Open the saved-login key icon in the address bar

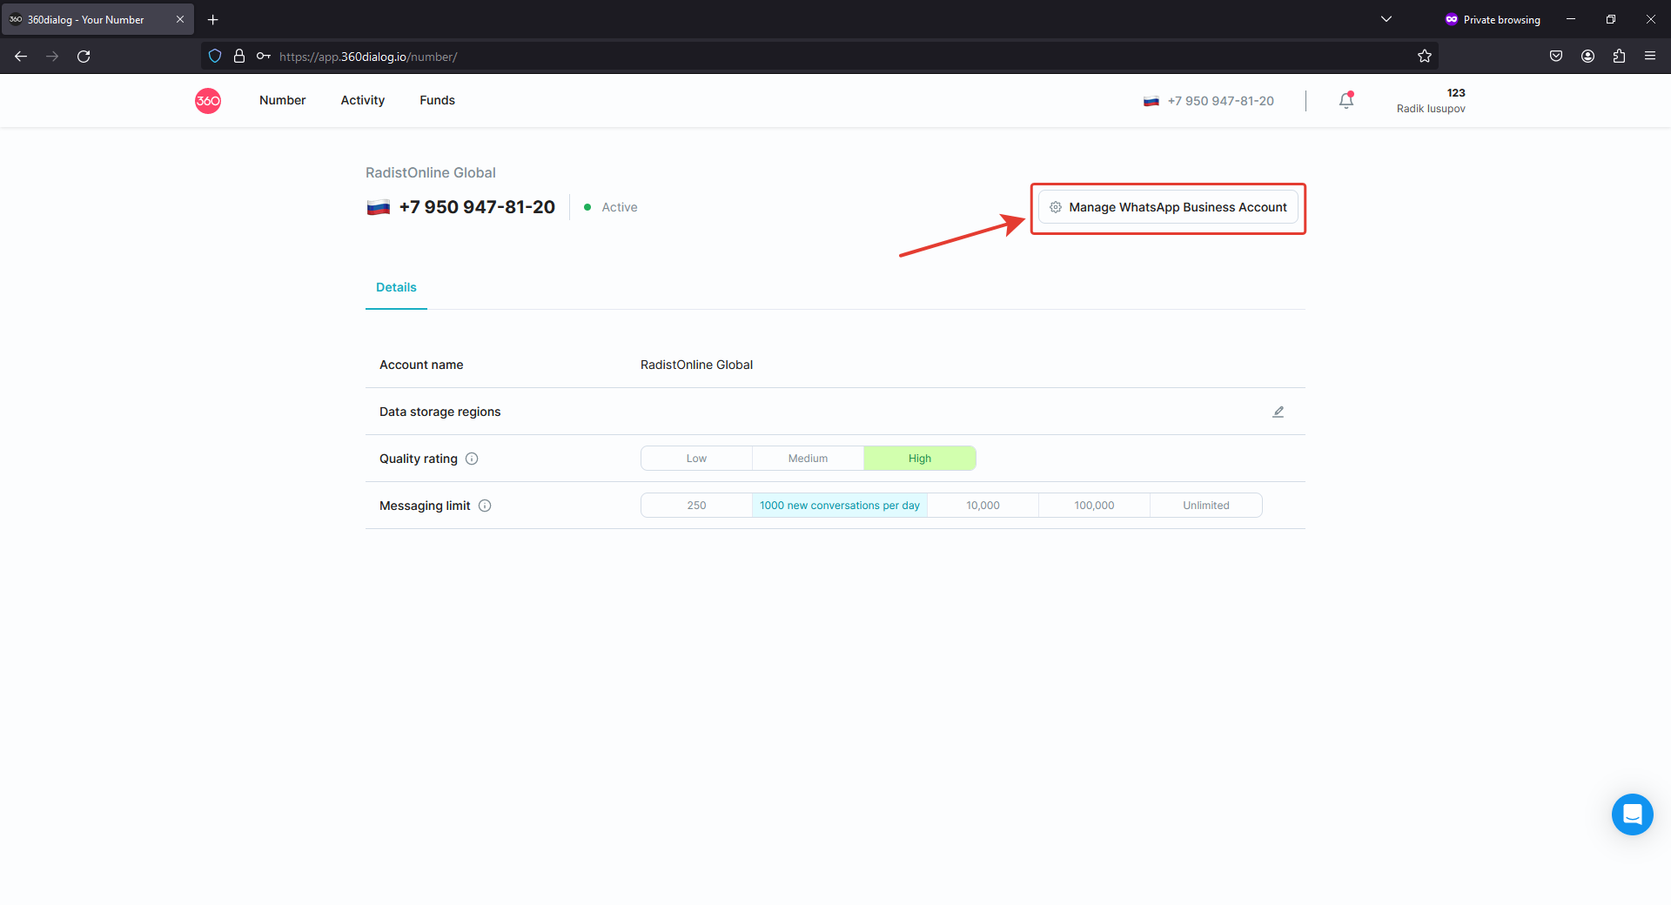coord(264,57)
